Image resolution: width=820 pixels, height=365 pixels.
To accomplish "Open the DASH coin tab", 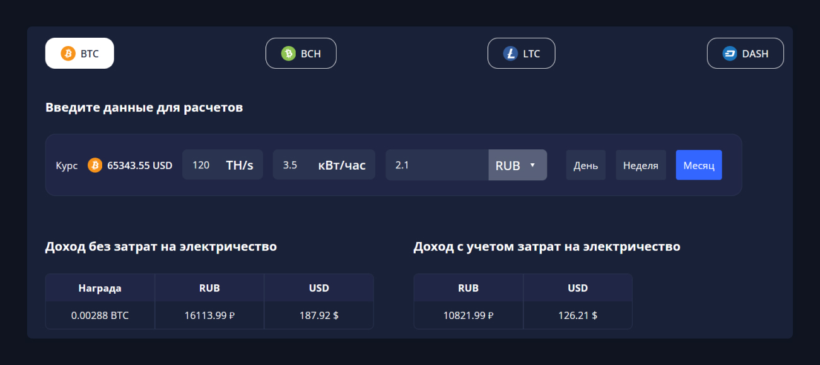I will 745,54.
